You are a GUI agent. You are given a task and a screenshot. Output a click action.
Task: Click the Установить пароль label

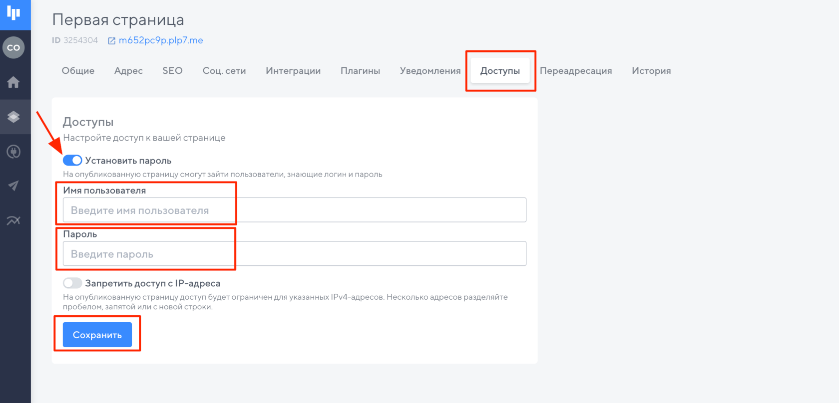128,161
